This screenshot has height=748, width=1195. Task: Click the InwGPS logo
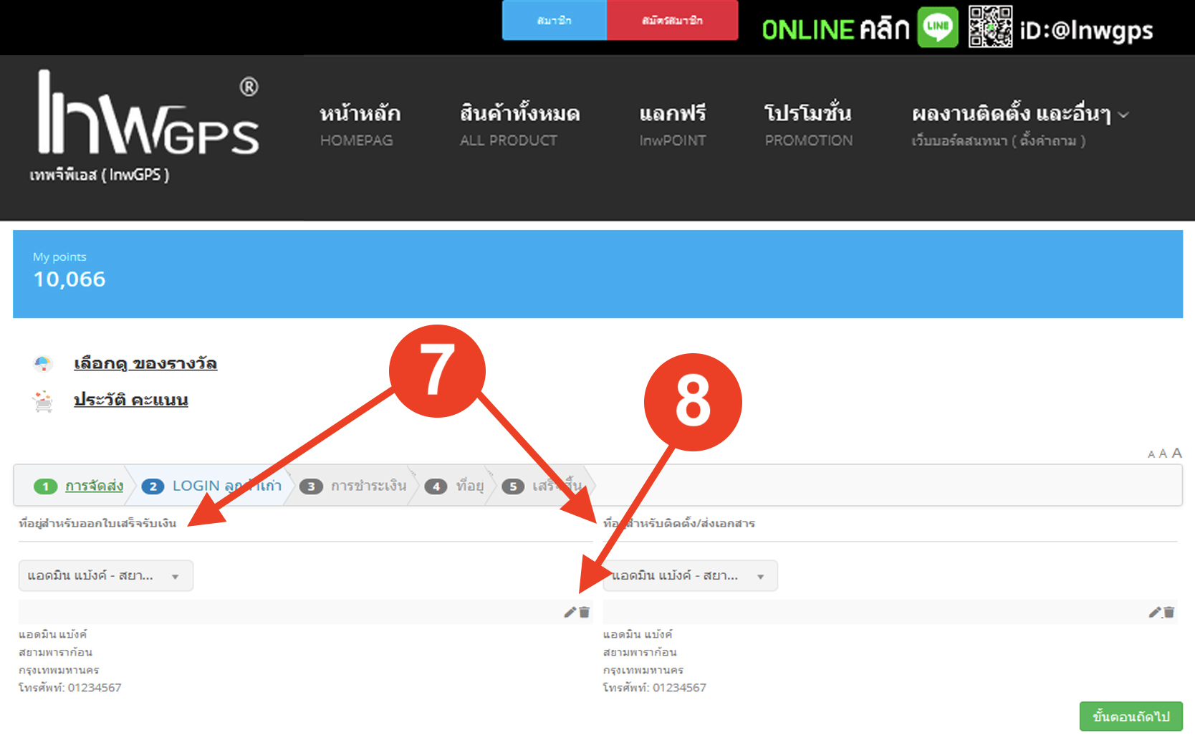click(x=148, y=115)
